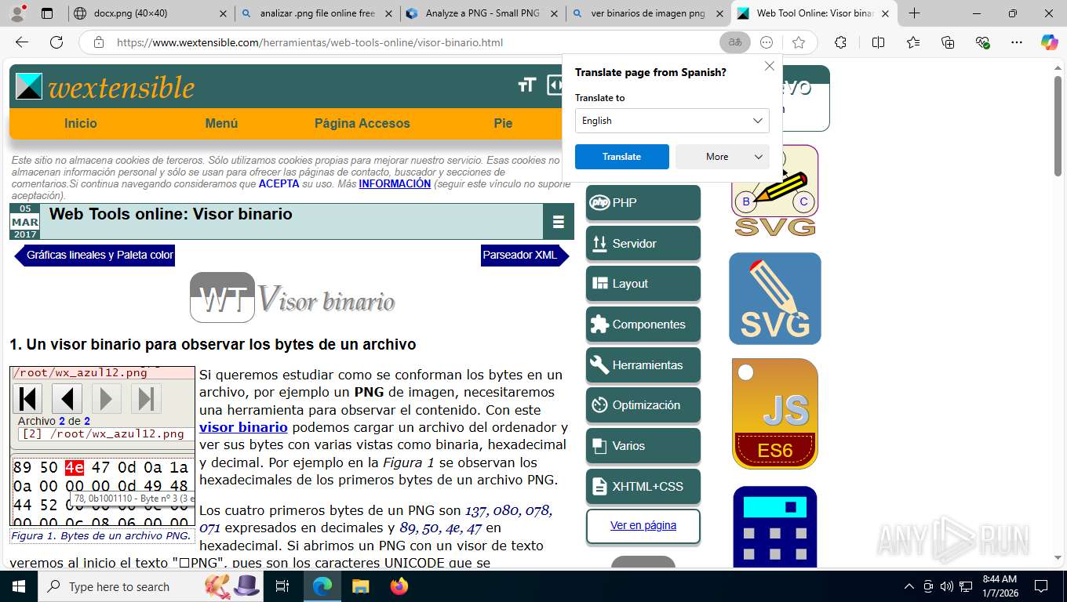Screen dimensions: 1067x602
Task: Open the Componentes sidebar section
Action: coord(643,325)
